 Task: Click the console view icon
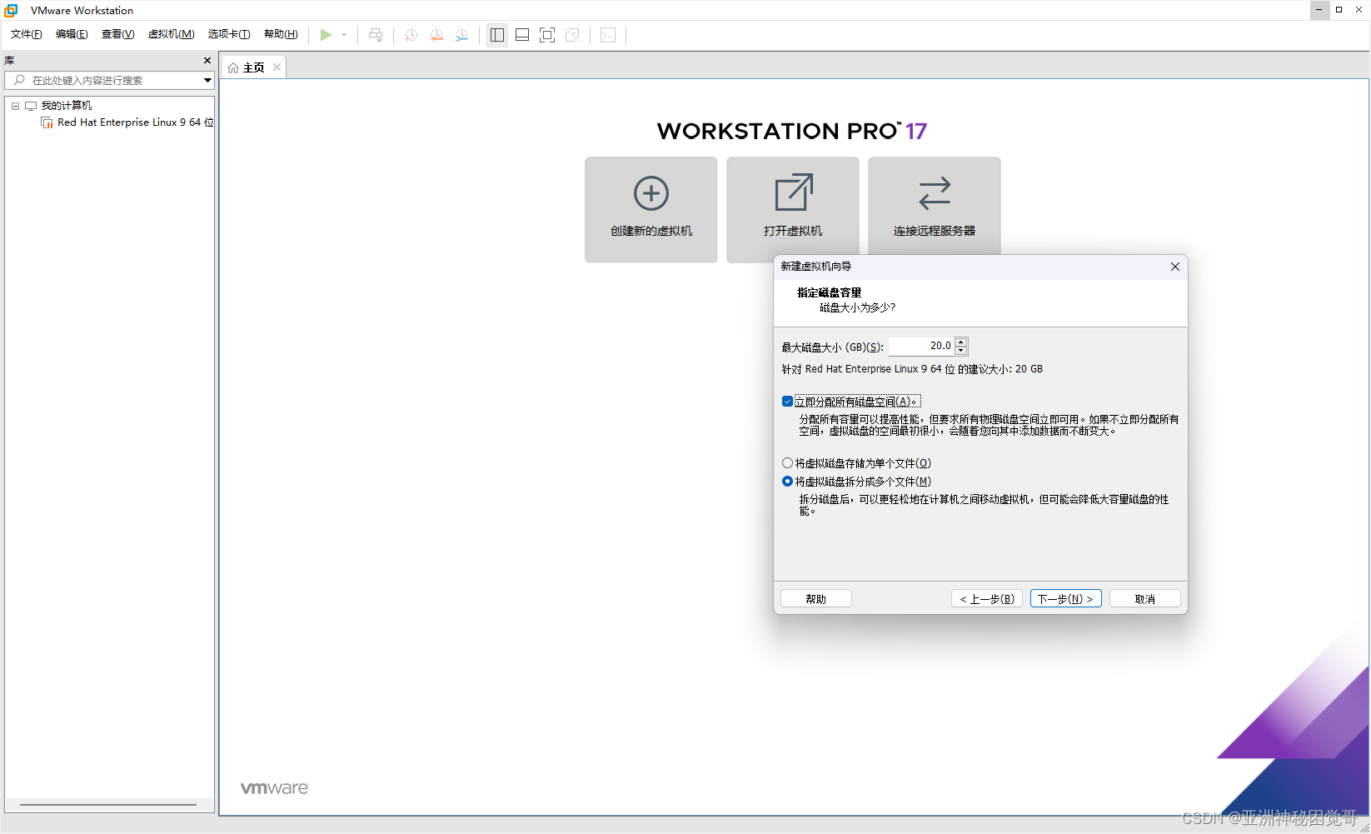608,35
